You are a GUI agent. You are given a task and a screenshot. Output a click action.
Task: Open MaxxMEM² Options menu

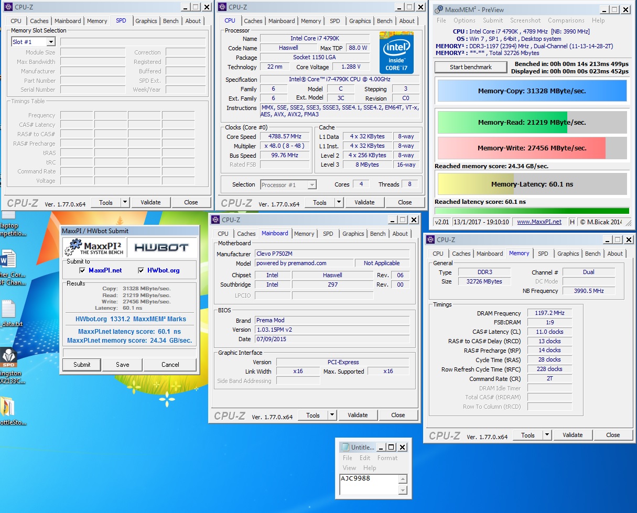pyautogui.click(x=465, y=20)
